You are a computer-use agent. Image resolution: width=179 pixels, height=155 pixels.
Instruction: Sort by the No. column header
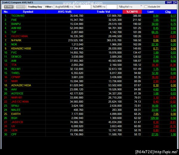[6, 12]
